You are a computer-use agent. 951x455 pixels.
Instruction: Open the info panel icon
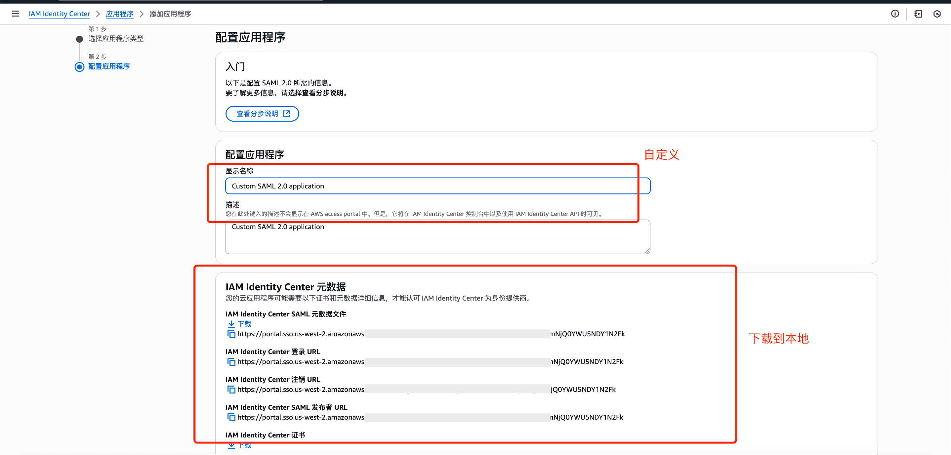895,14
